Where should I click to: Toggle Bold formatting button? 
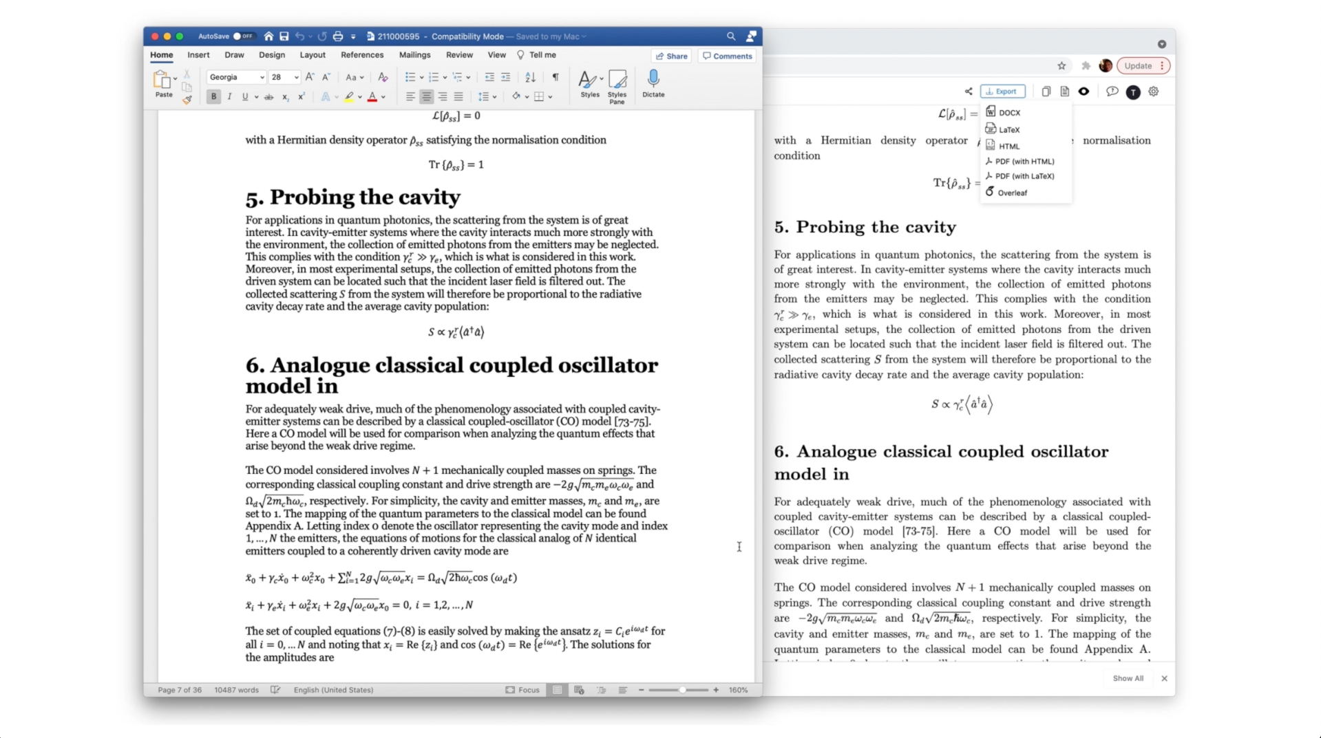(213, 97)
